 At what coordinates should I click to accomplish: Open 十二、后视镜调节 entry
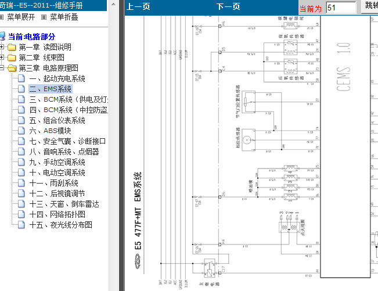pyautogui.click(x=57, y=193)
